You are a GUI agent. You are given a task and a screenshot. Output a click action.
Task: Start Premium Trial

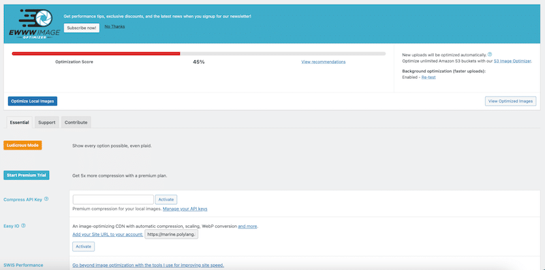pos(27,175)
